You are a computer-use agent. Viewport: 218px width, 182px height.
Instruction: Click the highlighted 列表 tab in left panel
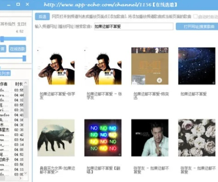[5, 74]
